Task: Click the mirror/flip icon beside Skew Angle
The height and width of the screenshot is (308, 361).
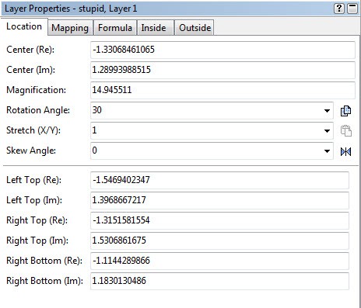Action: pyautogui.click(x=345, y=151)
